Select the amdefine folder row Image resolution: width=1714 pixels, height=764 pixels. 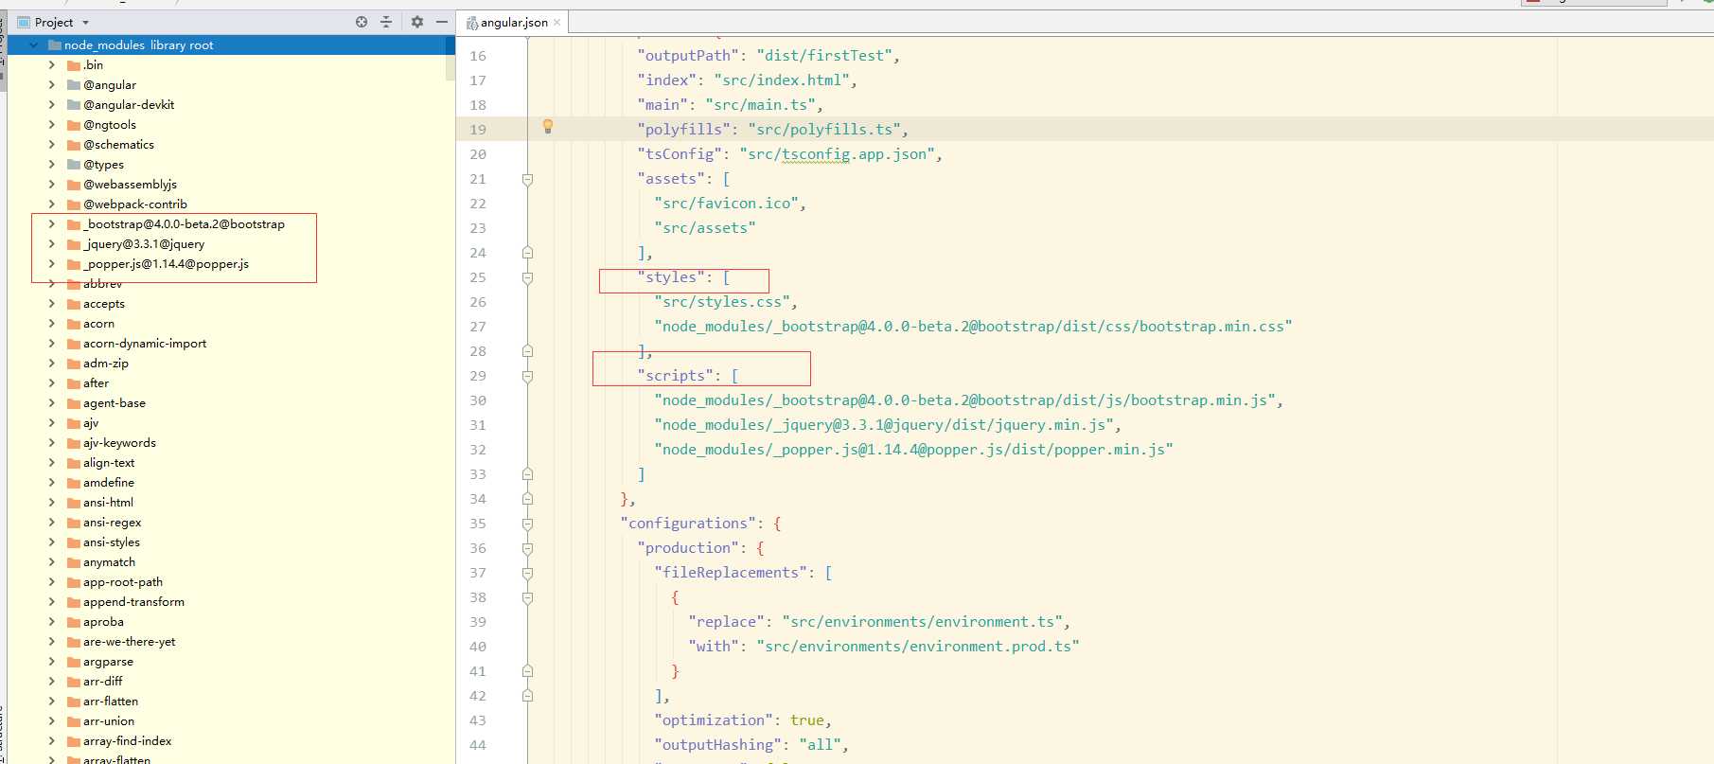[231, 483]
